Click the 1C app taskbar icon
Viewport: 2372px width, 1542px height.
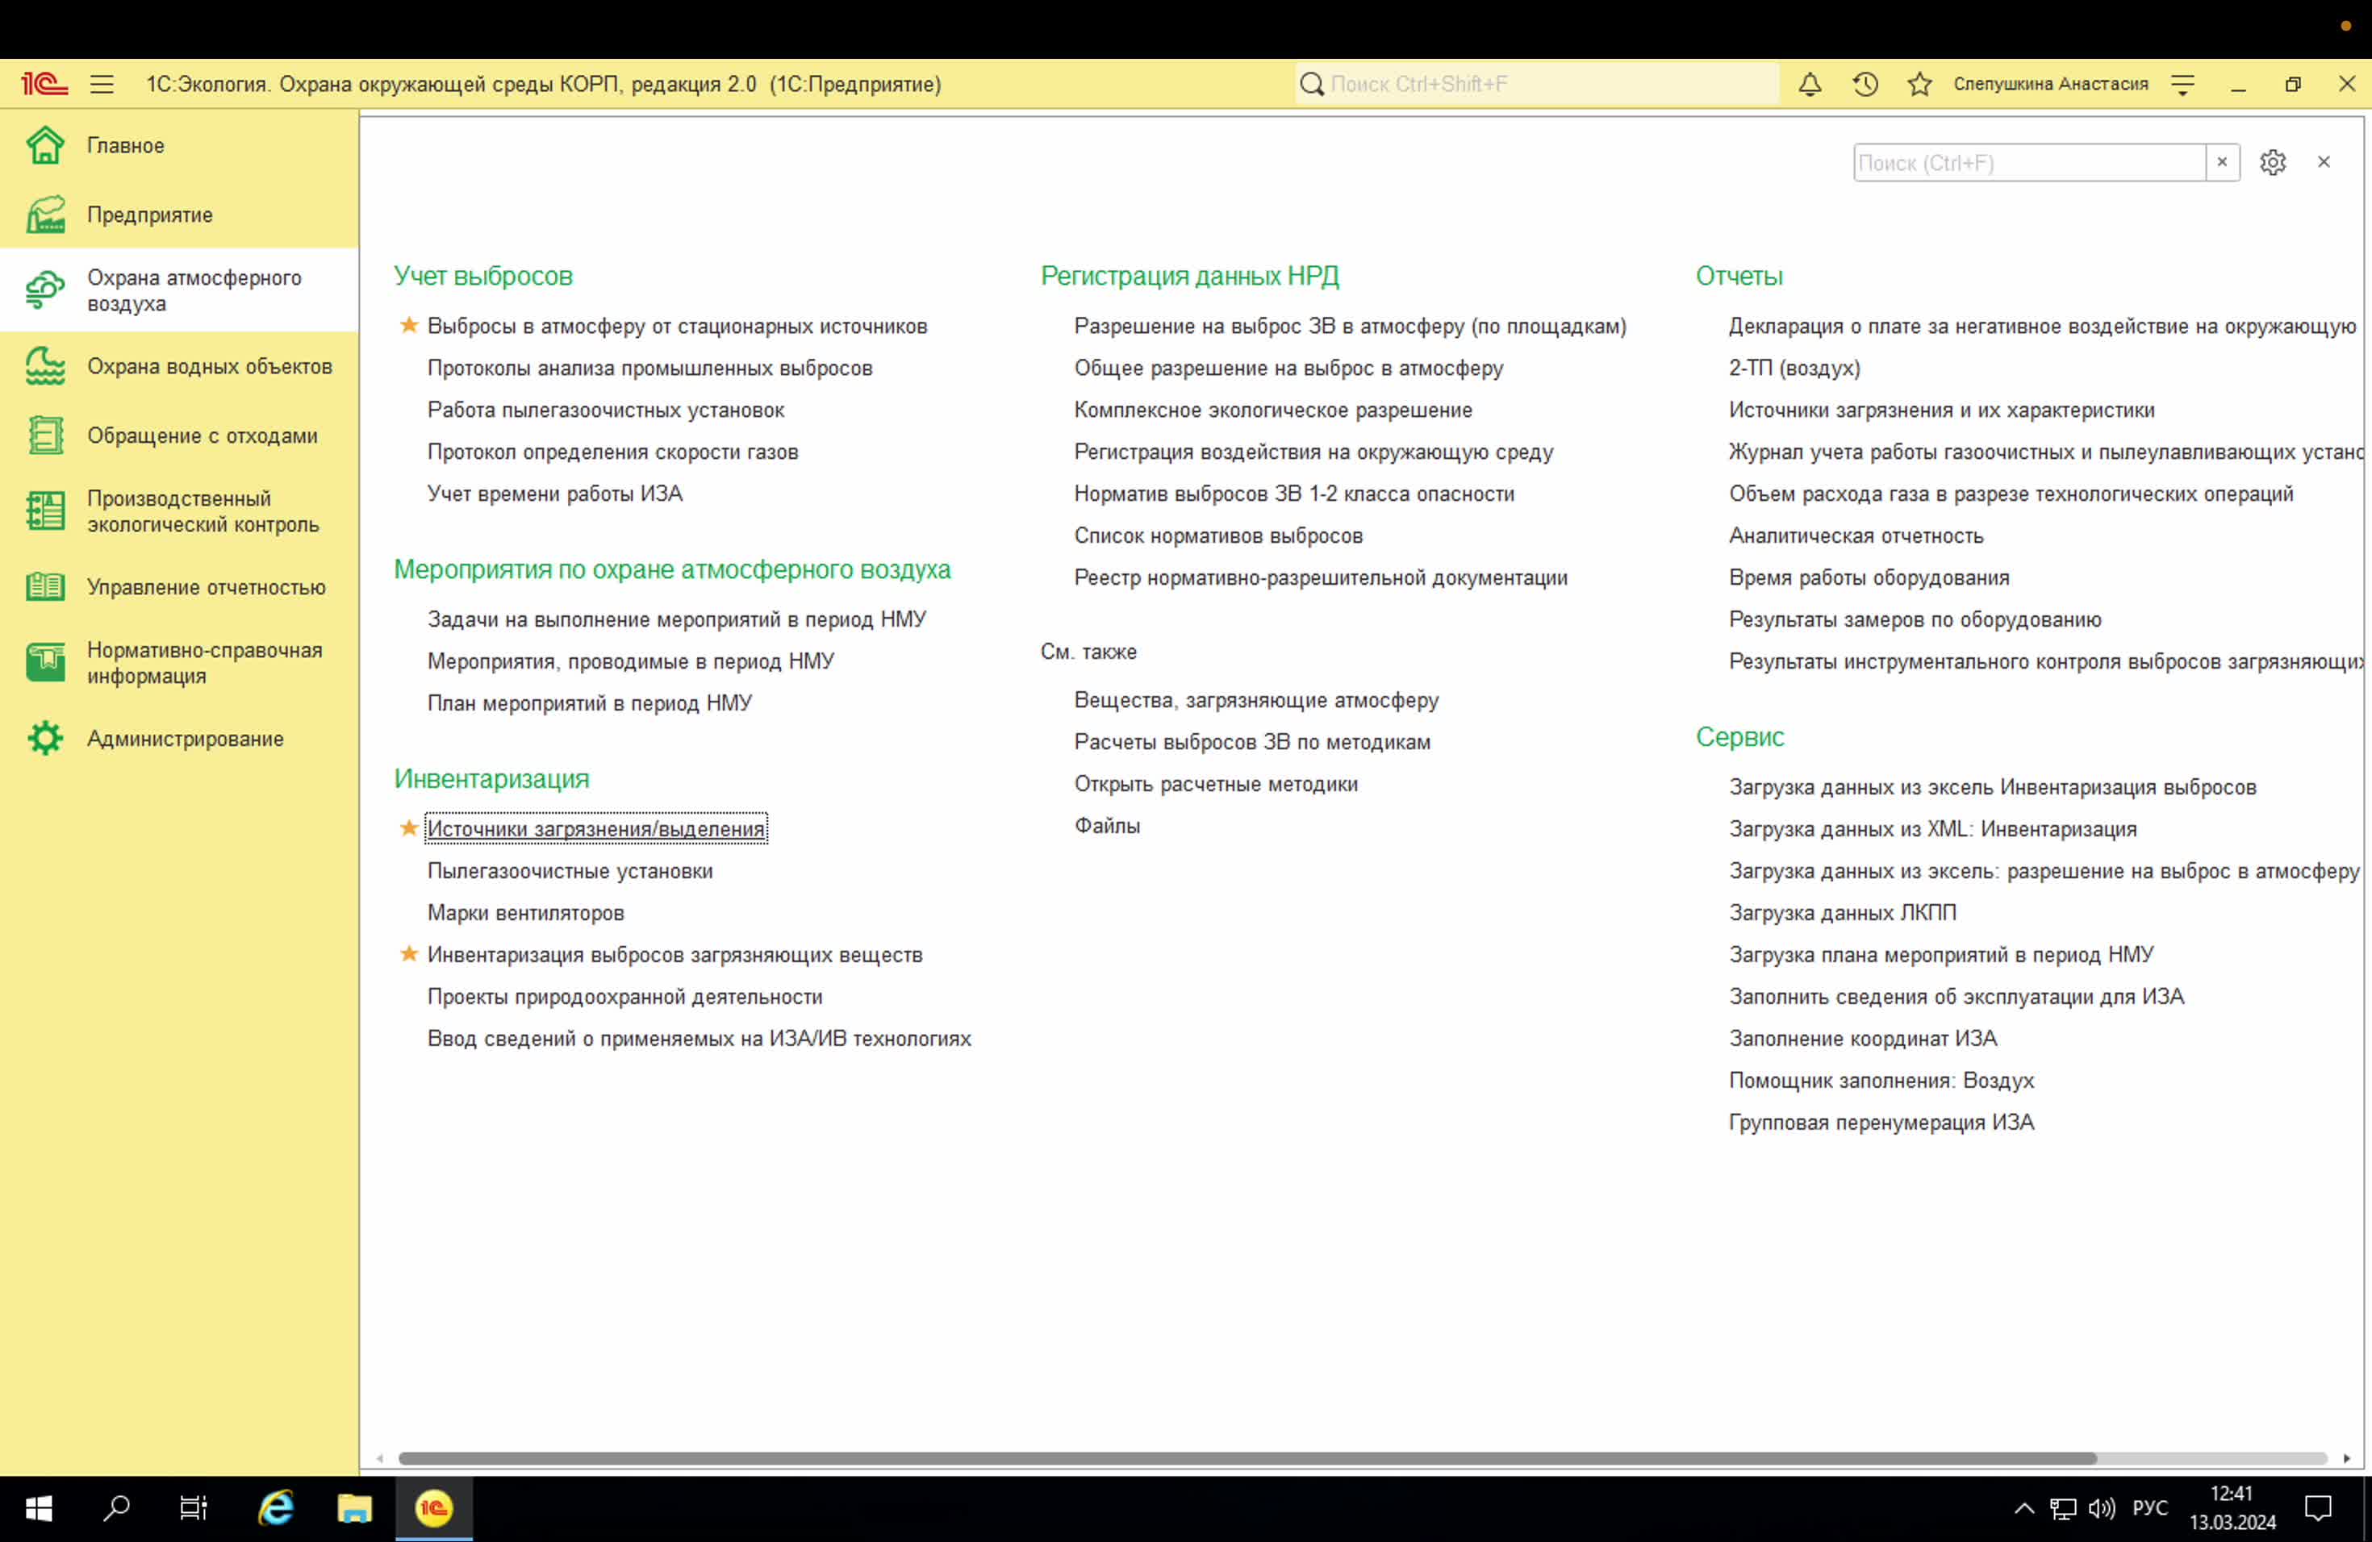click(x=433, y=1509)
